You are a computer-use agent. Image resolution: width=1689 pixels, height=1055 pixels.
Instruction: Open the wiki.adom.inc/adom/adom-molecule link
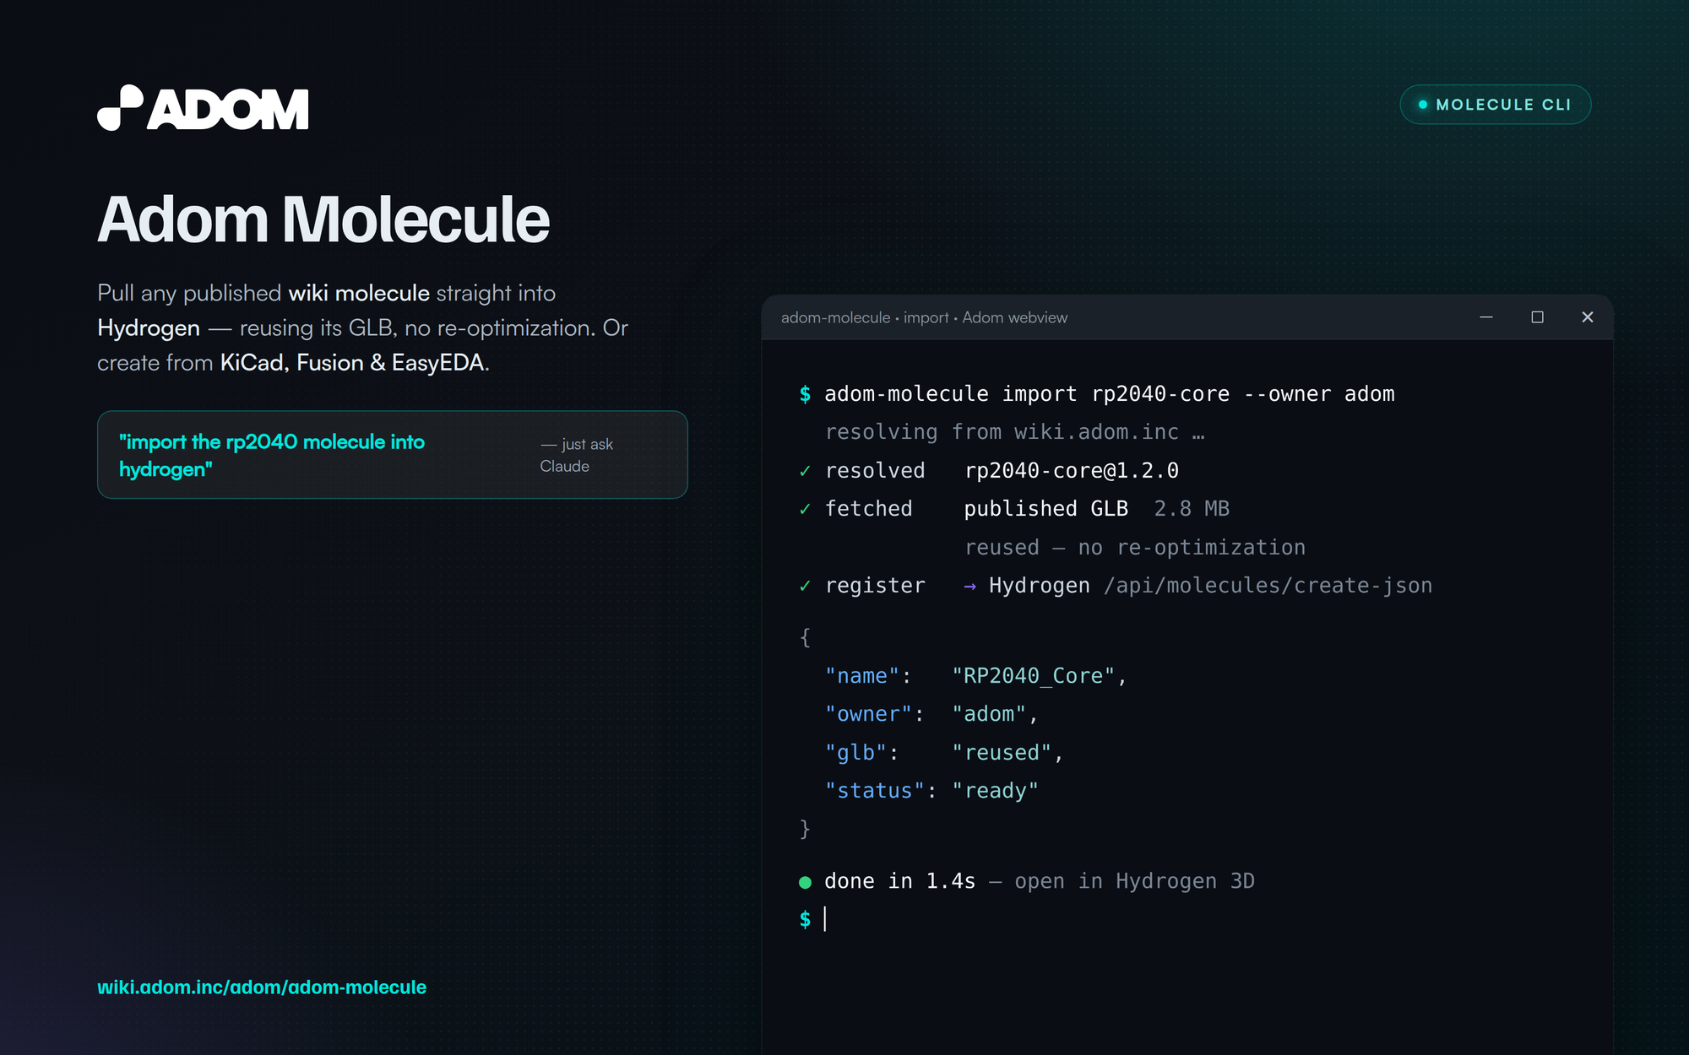click(x=262, y=987)
